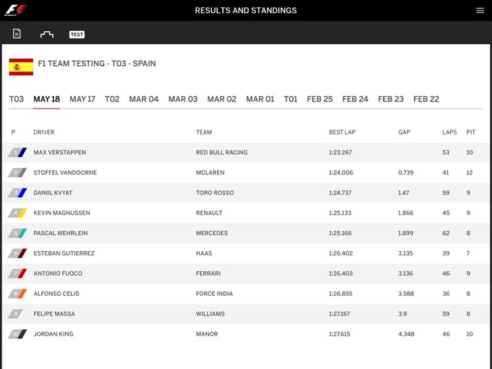Select the TEST results icon
This screenshot has width=492, height=369.
pyautogui.click(x=77, y=34)
